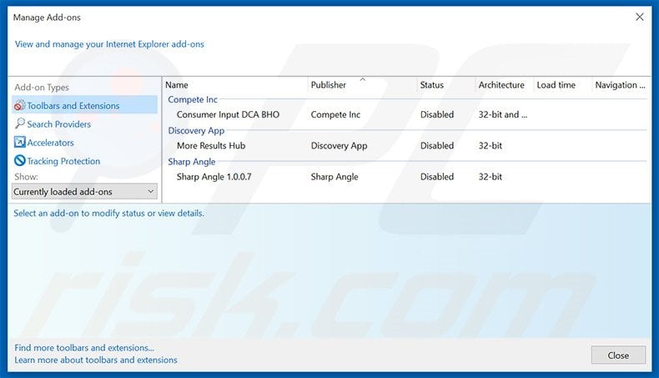Open the Currently loaded add-ons dropdown
Screen dimensions: 659x378
click(x=84, y=192)
